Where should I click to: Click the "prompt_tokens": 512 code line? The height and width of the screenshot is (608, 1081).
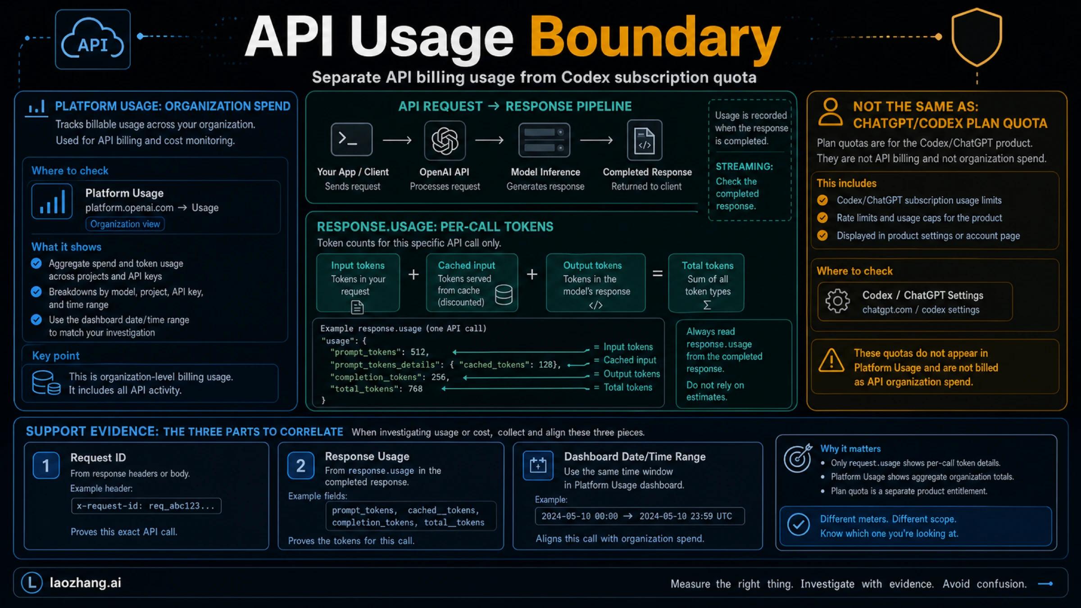380,352
